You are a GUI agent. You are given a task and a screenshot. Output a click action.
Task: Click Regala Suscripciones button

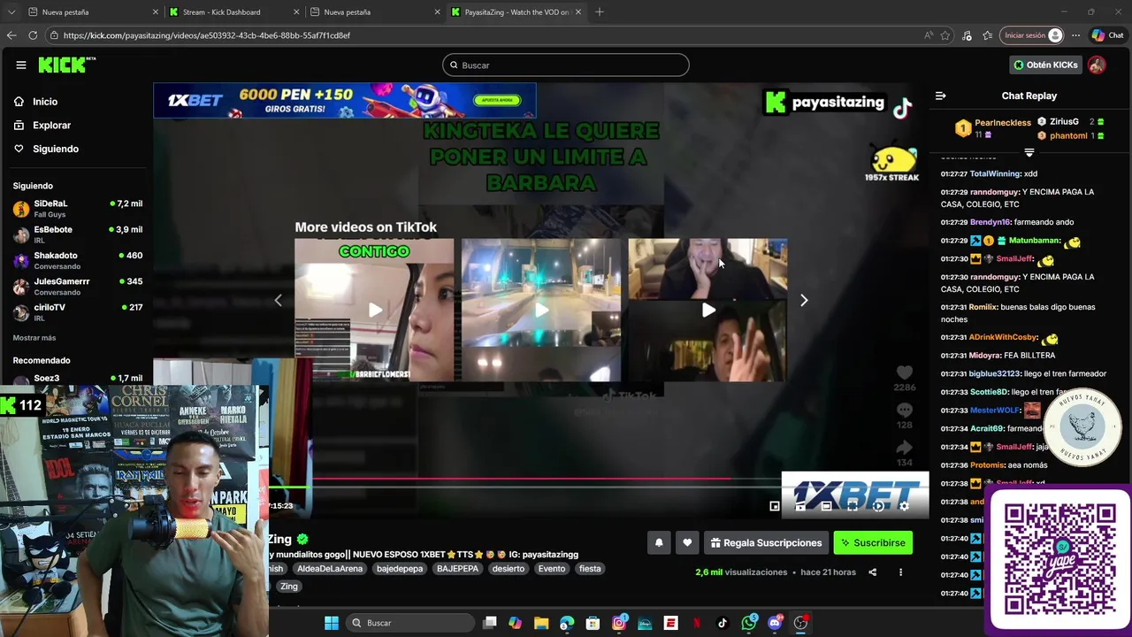[766, 543]
